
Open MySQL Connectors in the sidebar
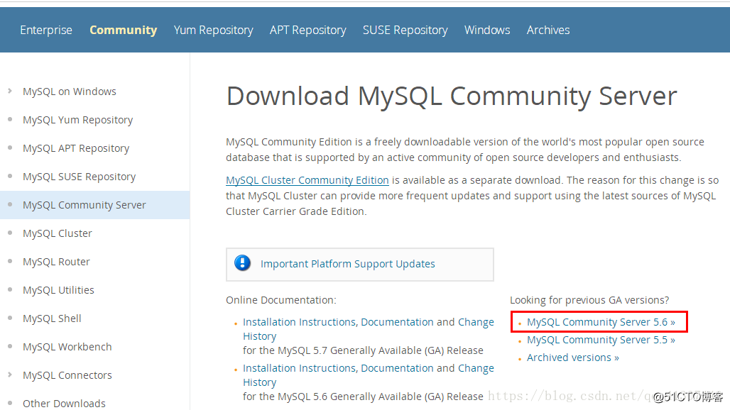pyautogui.click(x=67, y=375)
